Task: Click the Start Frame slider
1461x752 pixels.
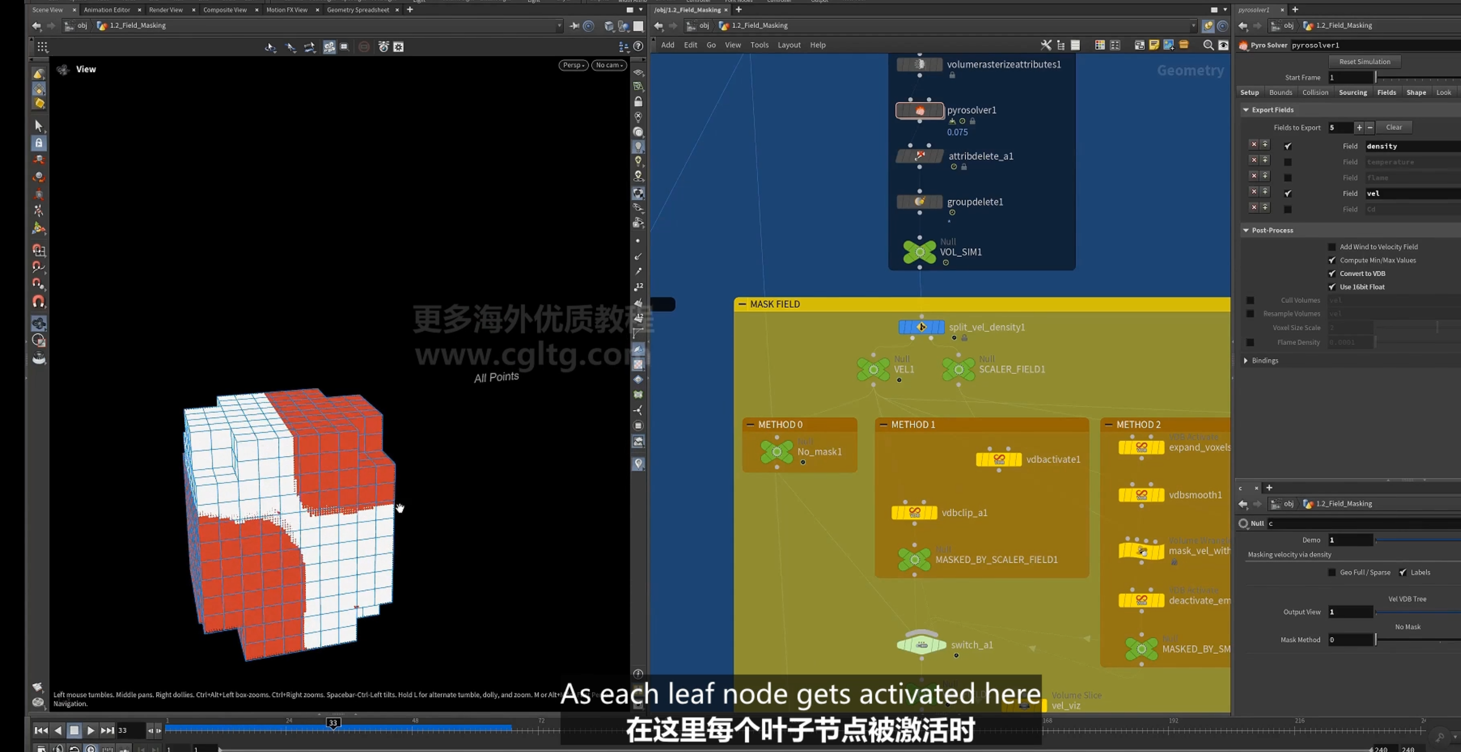Action: (1418, 77)
